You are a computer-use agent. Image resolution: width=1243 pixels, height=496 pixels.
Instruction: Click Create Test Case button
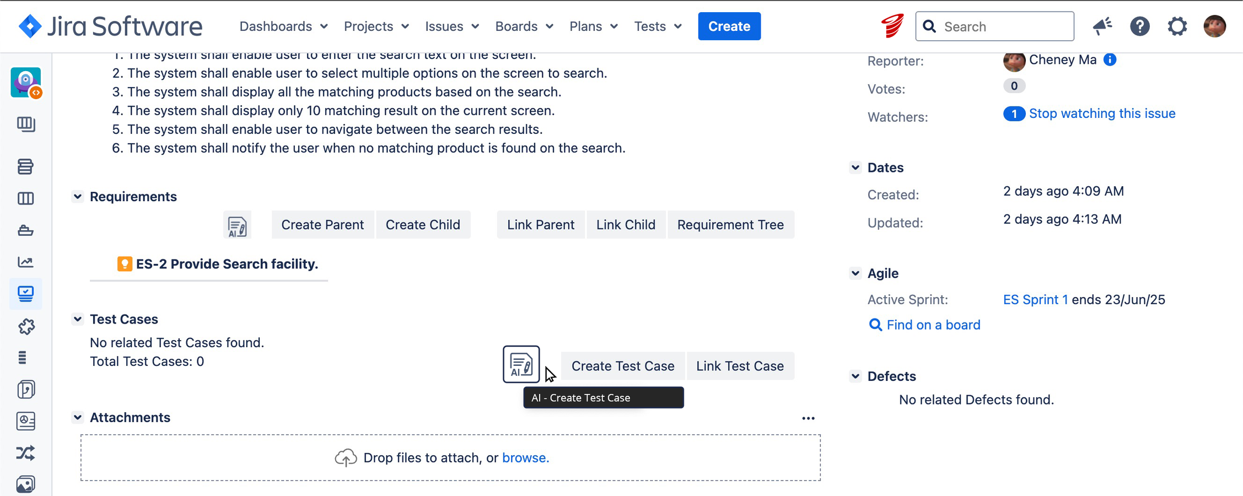point(623,366)
